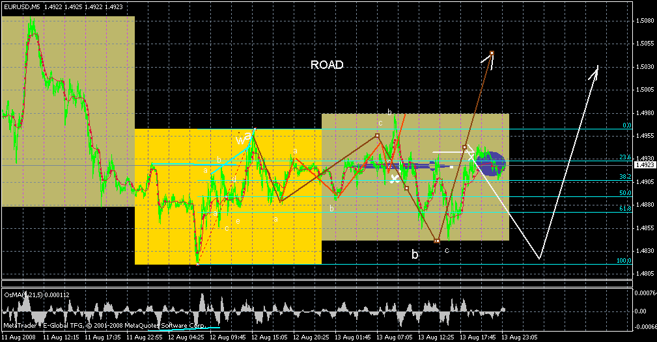Select the top anchor point of the brown trendline

492,53
